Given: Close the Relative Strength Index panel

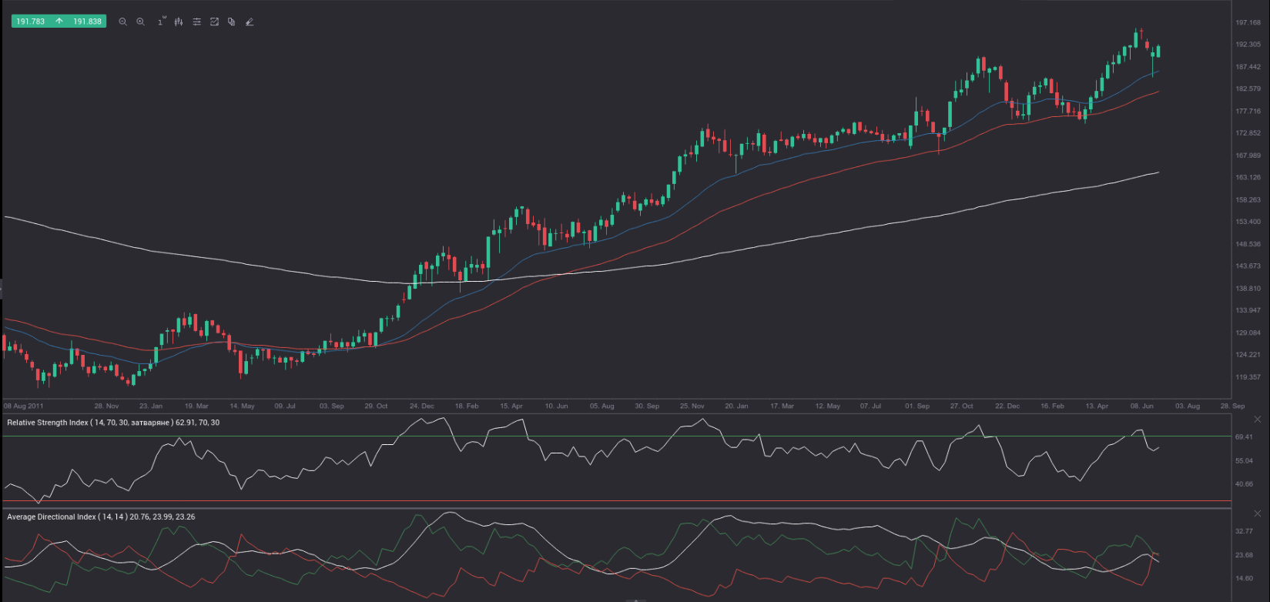Looking at the screenshot, I should coord(1258,420).
